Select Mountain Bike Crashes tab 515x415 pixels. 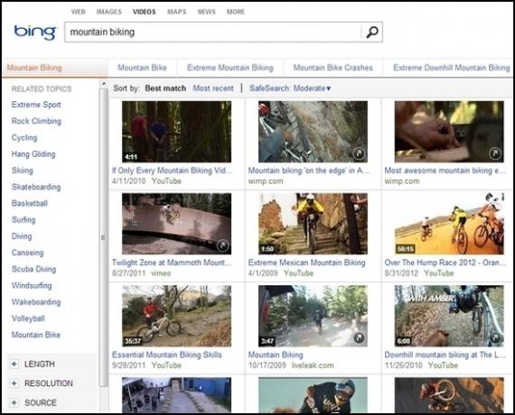click(333, 68)
